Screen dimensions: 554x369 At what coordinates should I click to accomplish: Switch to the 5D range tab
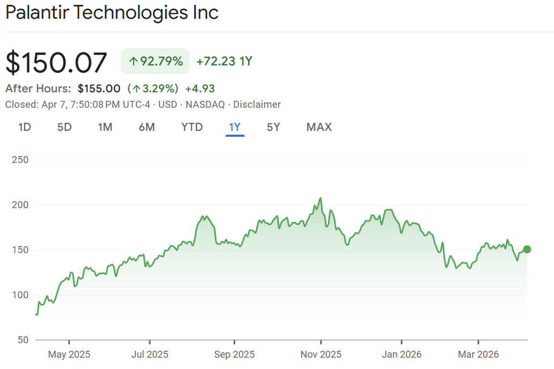(64, 127)
